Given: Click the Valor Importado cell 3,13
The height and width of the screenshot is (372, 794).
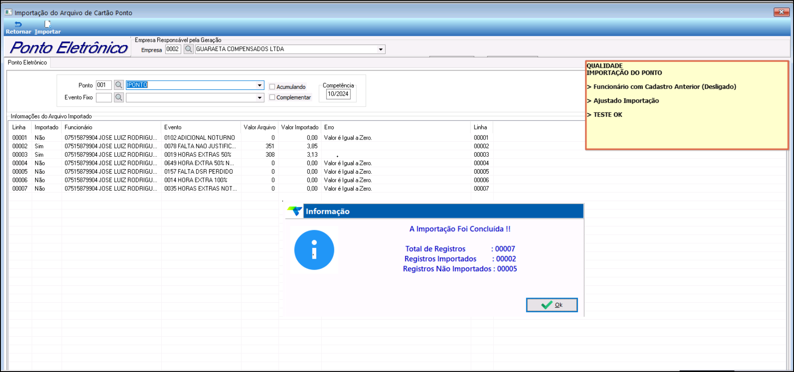Looking at the screenshot, I should point(312,155).
